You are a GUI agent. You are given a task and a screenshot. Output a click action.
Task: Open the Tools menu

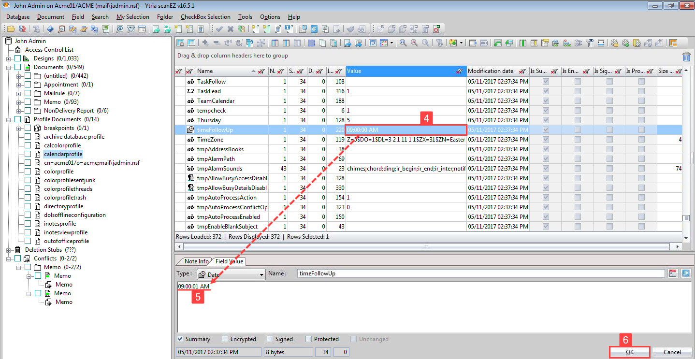[x=245, y=17]
